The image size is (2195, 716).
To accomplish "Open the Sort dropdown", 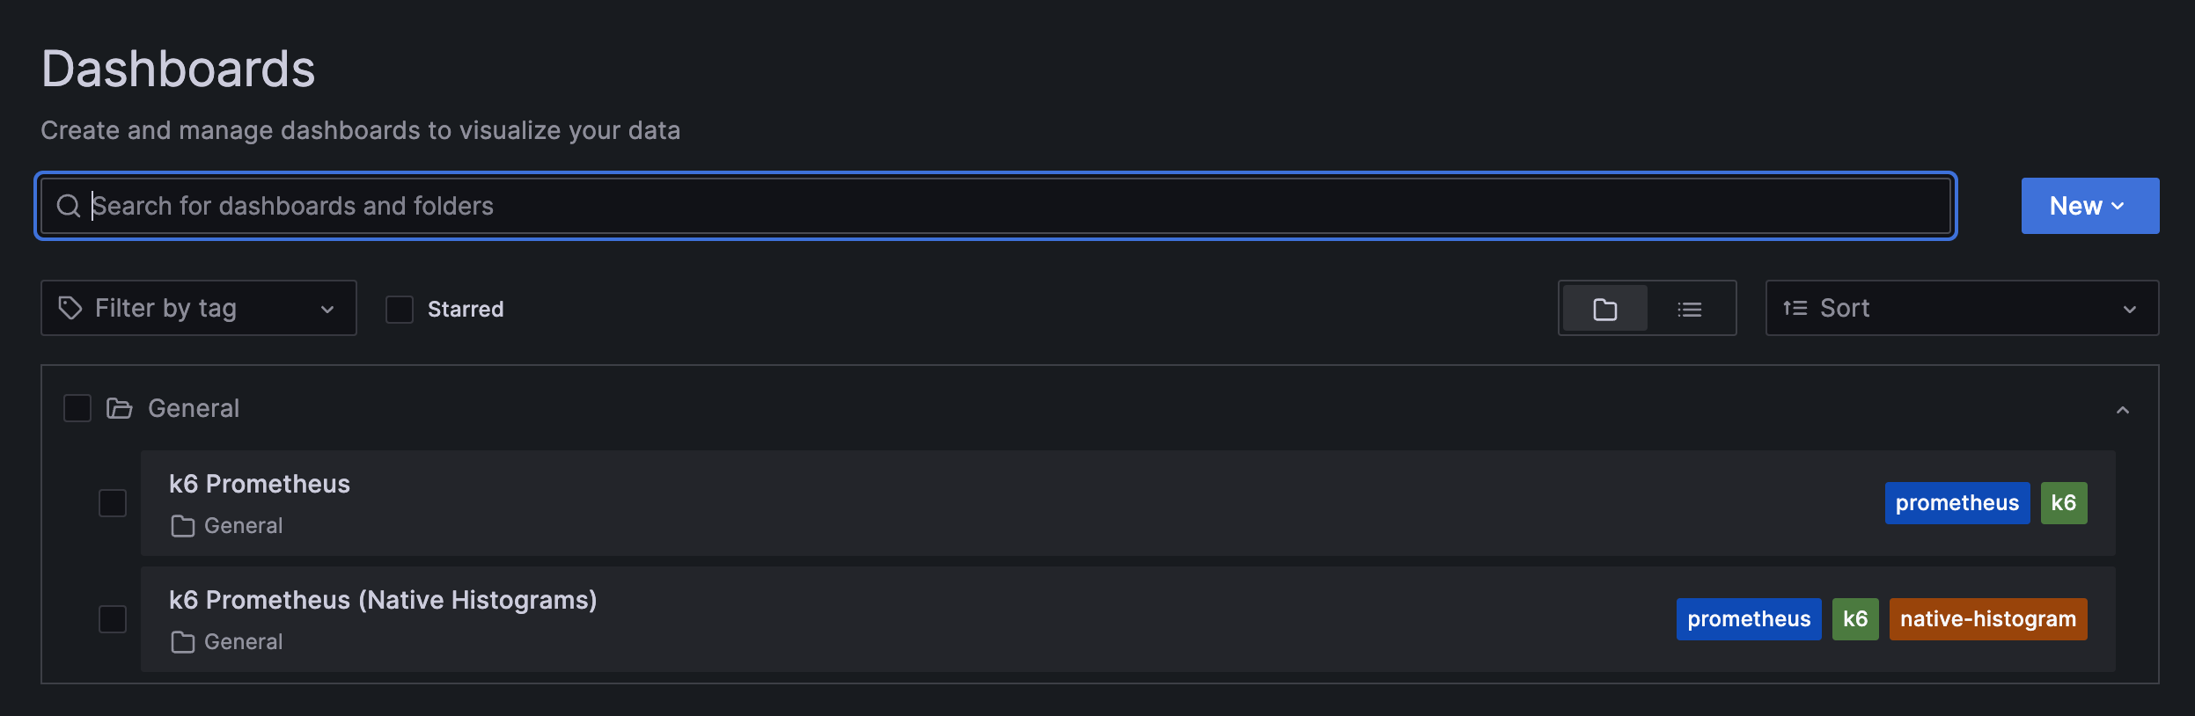I will 1962,308.
